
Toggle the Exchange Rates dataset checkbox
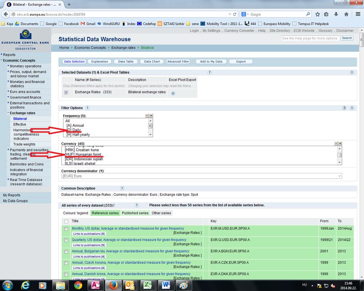click(66, 92)
